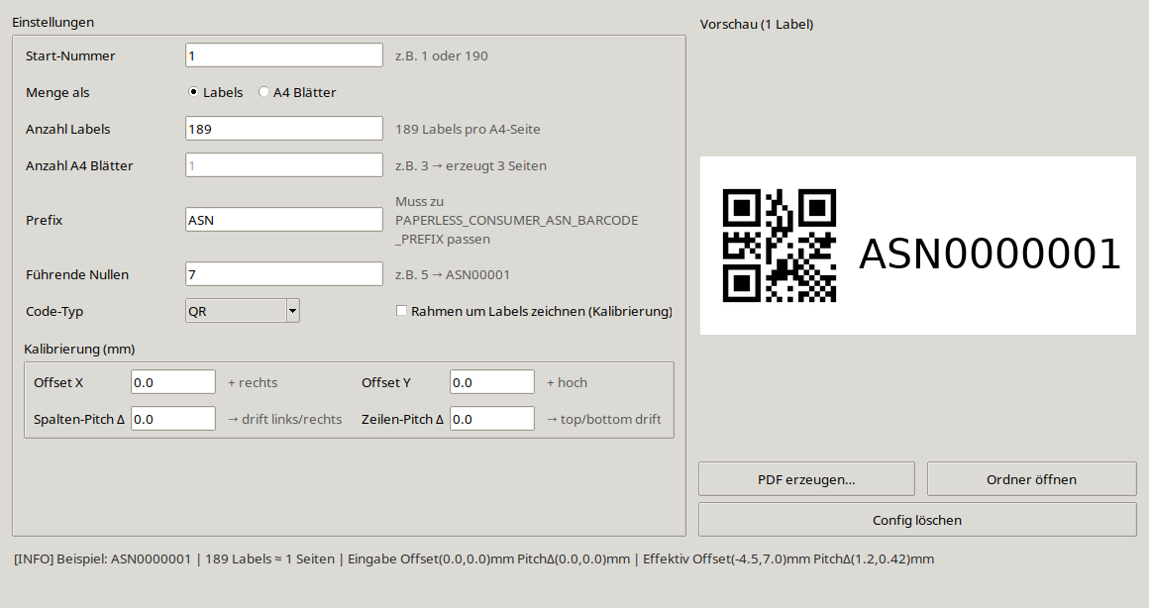The width and height of the screenshot is (1149, 608).
Task: Click the Offset Y label
Action: coord(385,382)
